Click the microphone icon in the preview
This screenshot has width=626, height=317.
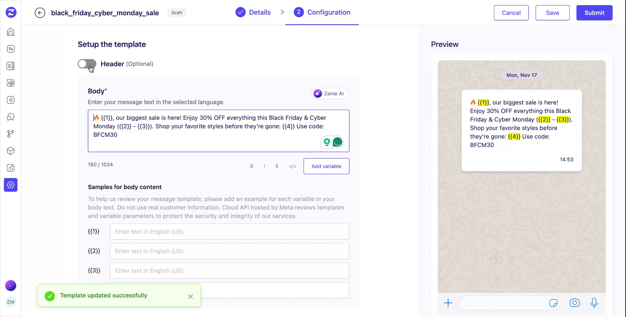click(594, 303)
